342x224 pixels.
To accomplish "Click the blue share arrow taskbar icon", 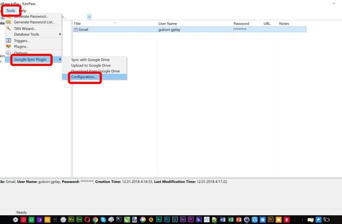I will (318, 219).
